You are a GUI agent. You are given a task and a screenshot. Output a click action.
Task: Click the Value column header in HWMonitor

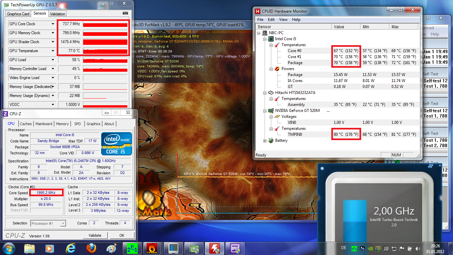(346, 27)
